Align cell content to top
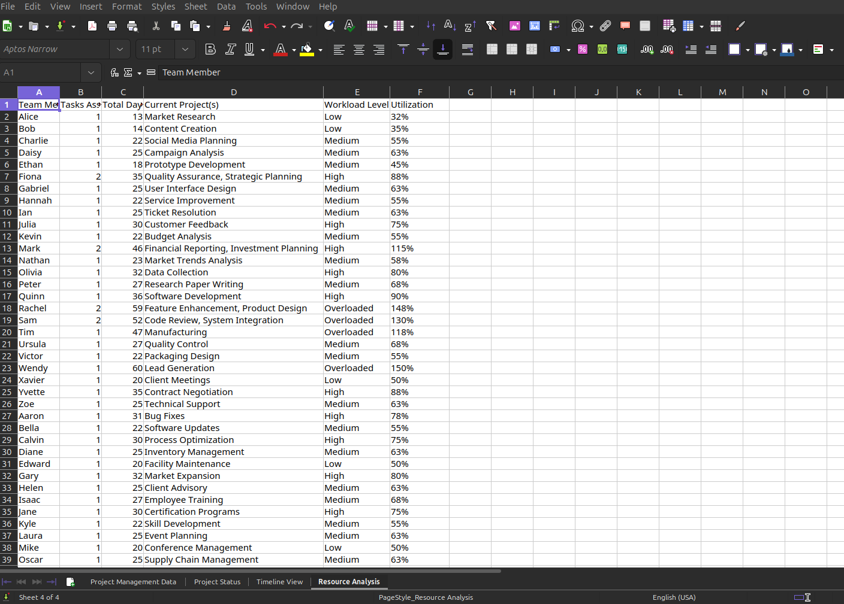The height and width of the screenshot is (604, 844). 403,49
